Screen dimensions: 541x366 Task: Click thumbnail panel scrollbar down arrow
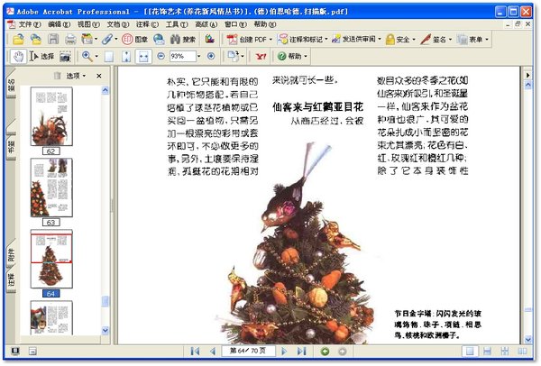pos(105,331)
